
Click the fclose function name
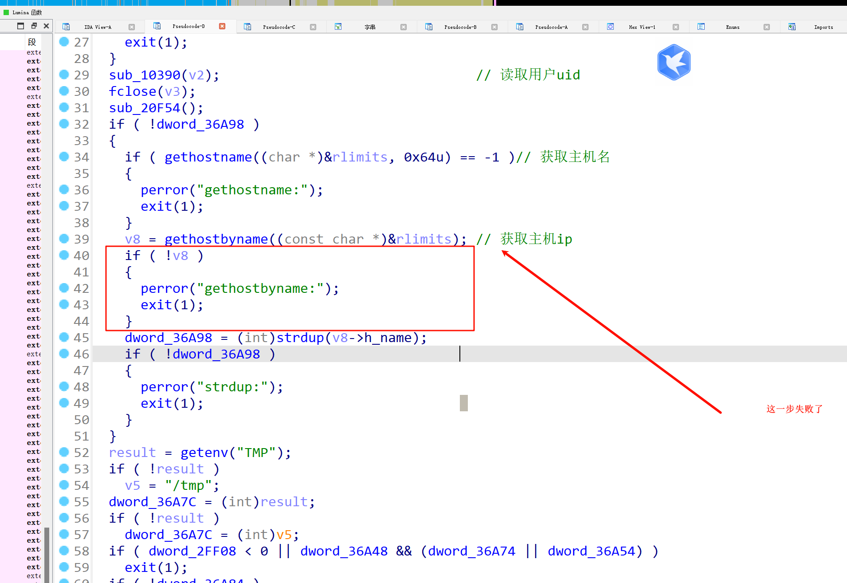pos(133,91)
